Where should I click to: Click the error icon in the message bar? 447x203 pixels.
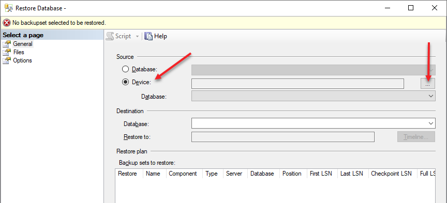click(x=7, y=23)
